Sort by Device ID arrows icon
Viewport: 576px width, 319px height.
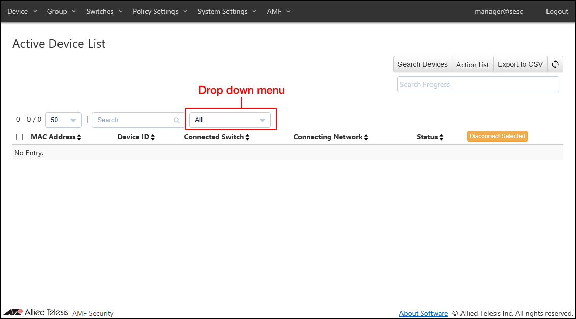153,137
